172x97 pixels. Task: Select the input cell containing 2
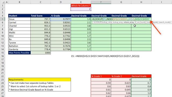pos(81,9)
